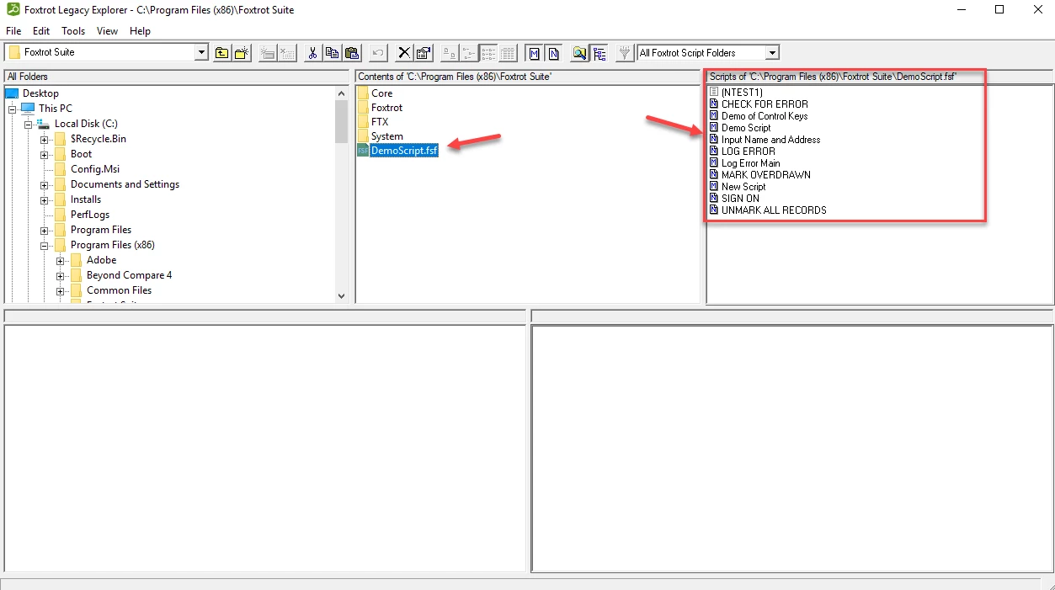Open the View menu
Viewport: 1055px width, 590px height.
[107, 31]
